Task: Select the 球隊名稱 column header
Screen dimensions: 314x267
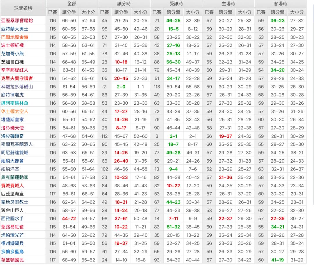Action: 23,8
